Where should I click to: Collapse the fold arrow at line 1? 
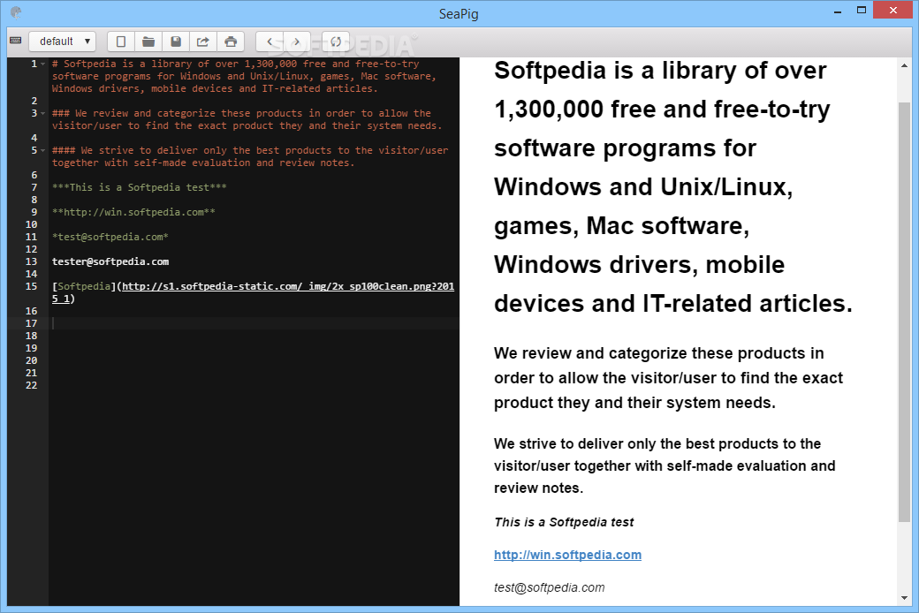(42, 64)
